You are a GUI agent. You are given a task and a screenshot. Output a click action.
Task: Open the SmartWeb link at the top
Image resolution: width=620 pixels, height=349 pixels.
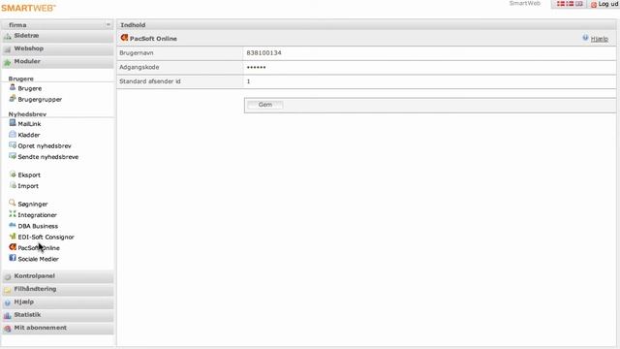pyautogui.click(x=525, y=4)
